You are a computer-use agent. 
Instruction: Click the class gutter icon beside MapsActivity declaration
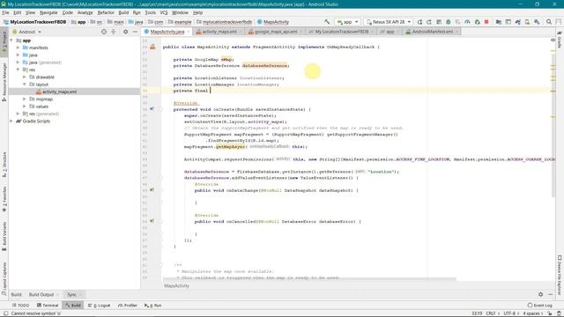point(152,47)
